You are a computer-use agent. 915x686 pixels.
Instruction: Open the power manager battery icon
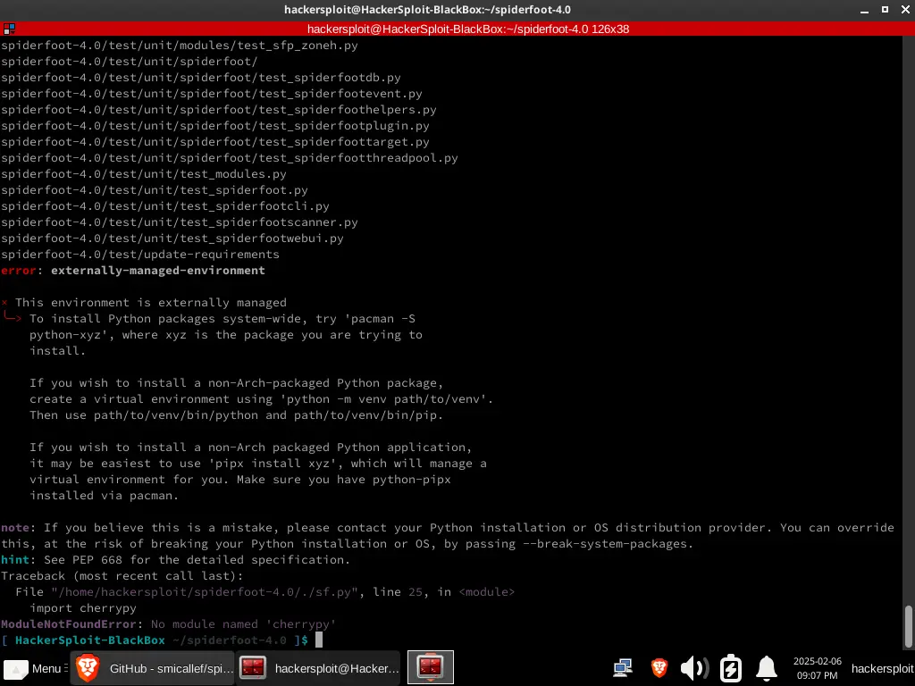pyautogui.click(x=730, y=668)
